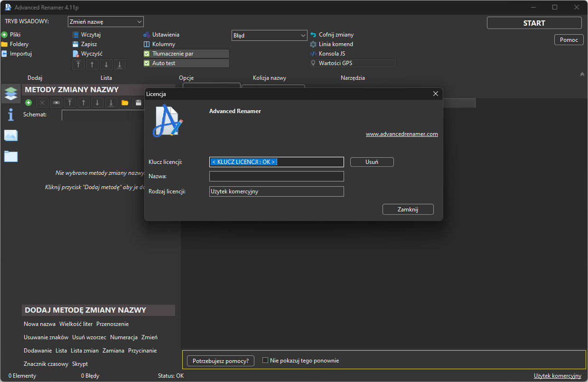Click the Status: OK text
This screenshot has width=588, height=382.
pos(171,376)
